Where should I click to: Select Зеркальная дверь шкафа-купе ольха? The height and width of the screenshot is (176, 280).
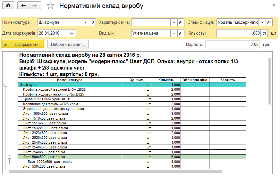70,109
